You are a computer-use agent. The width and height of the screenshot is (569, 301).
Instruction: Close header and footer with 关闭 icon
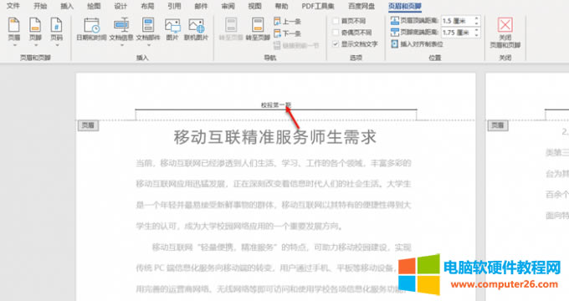505,33
